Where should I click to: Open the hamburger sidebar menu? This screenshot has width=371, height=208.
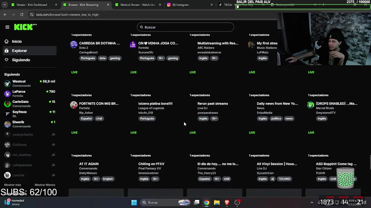pyautogui.click(x=7, y=27)
